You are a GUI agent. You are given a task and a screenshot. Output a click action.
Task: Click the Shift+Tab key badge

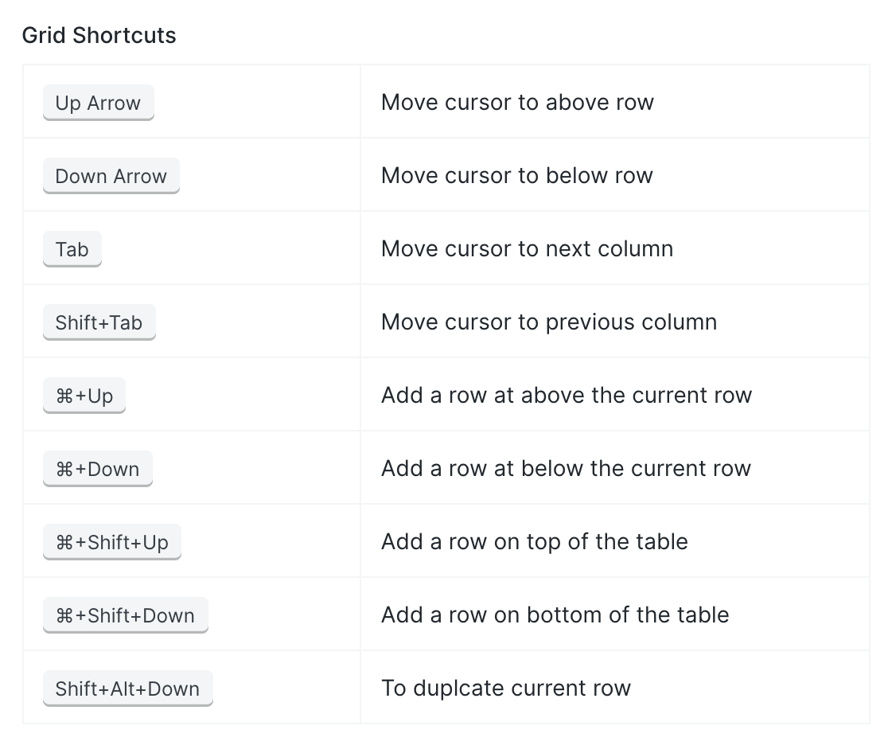(99, 322)
